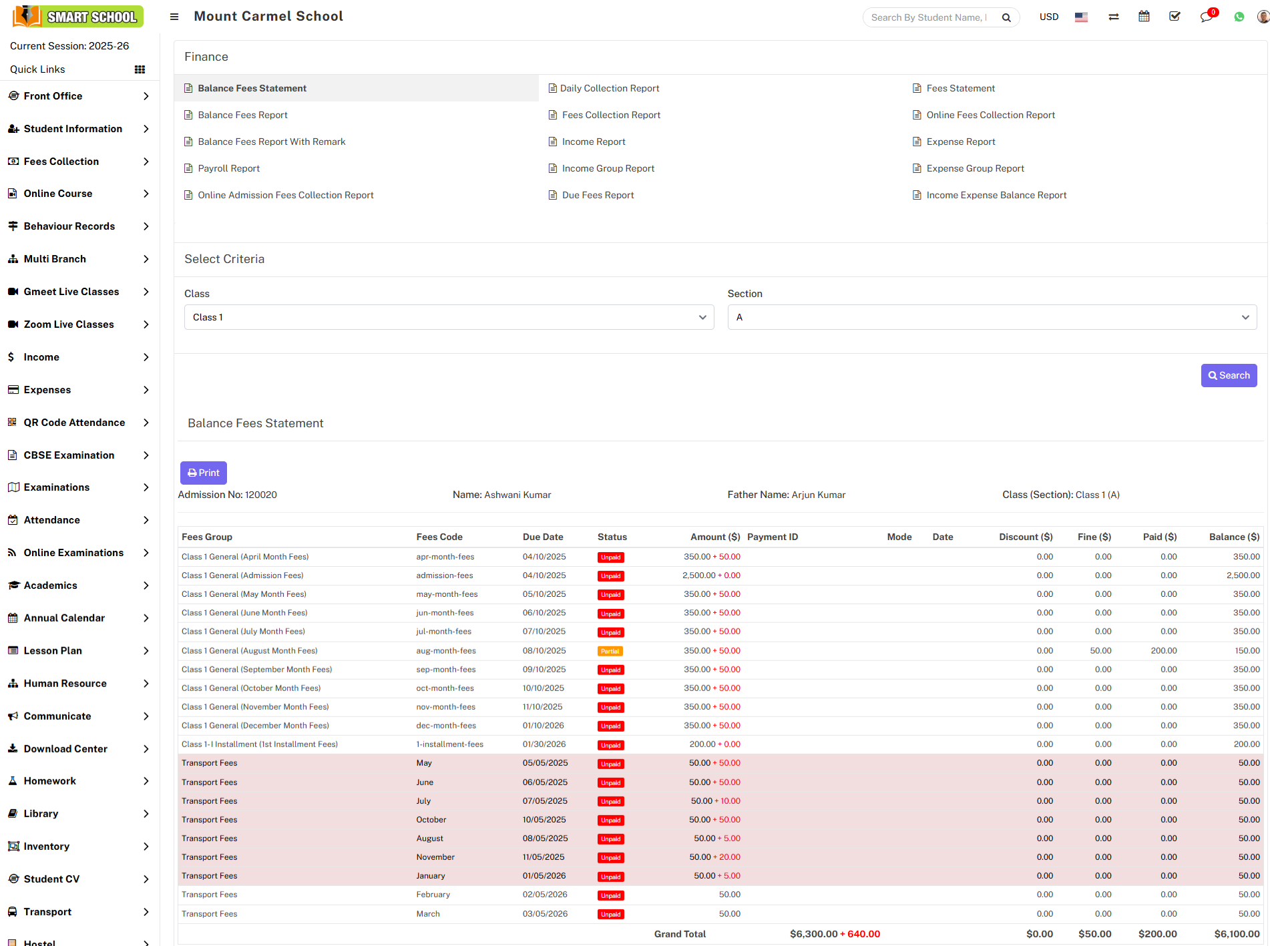Click the search magnifier icon
This screenshot has width=1270, height=946.
(1006, 17)
